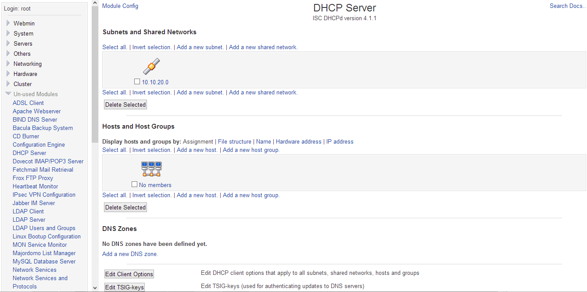Click the 10.10.20.0 subnet icon
Image resolution: width=587 pixels, height=292 pixels.
(x=151, y=66)
